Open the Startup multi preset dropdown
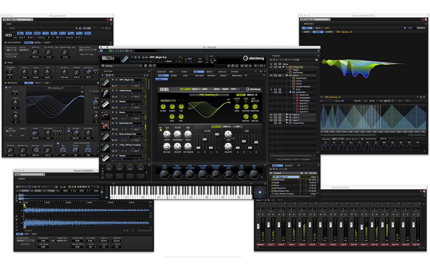The height and width of the screenshot is (270, 430). click(121, 66)
